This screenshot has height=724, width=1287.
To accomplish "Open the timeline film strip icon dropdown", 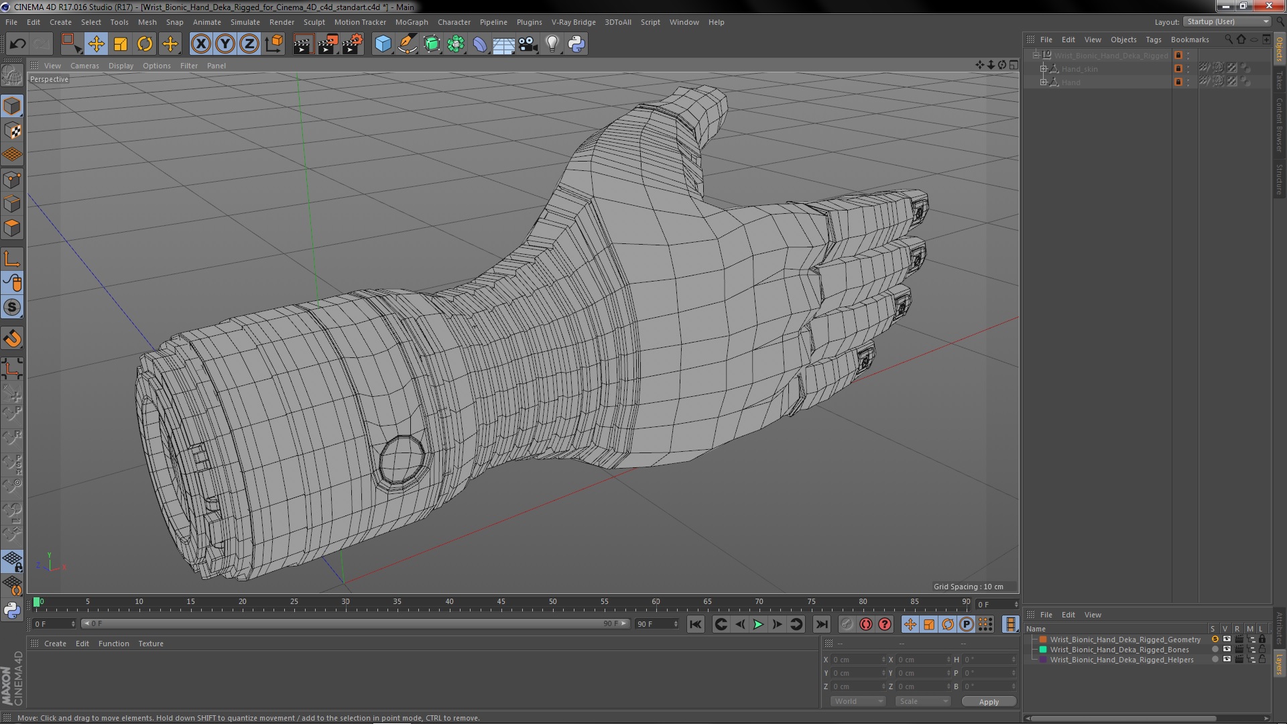I will (x=1010, y=624).
